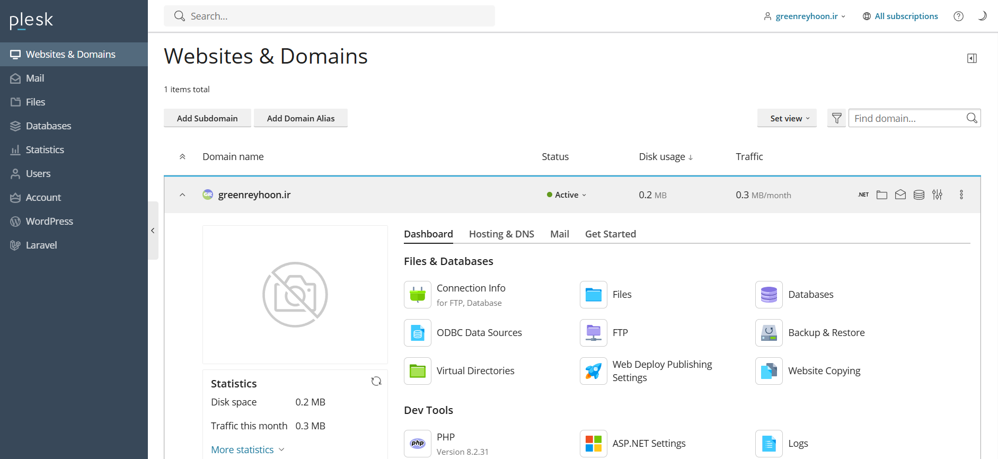This screenshot has height=459, width=998.
Task: Refresh the Statistics panel
Action: (x=376, y=381)
